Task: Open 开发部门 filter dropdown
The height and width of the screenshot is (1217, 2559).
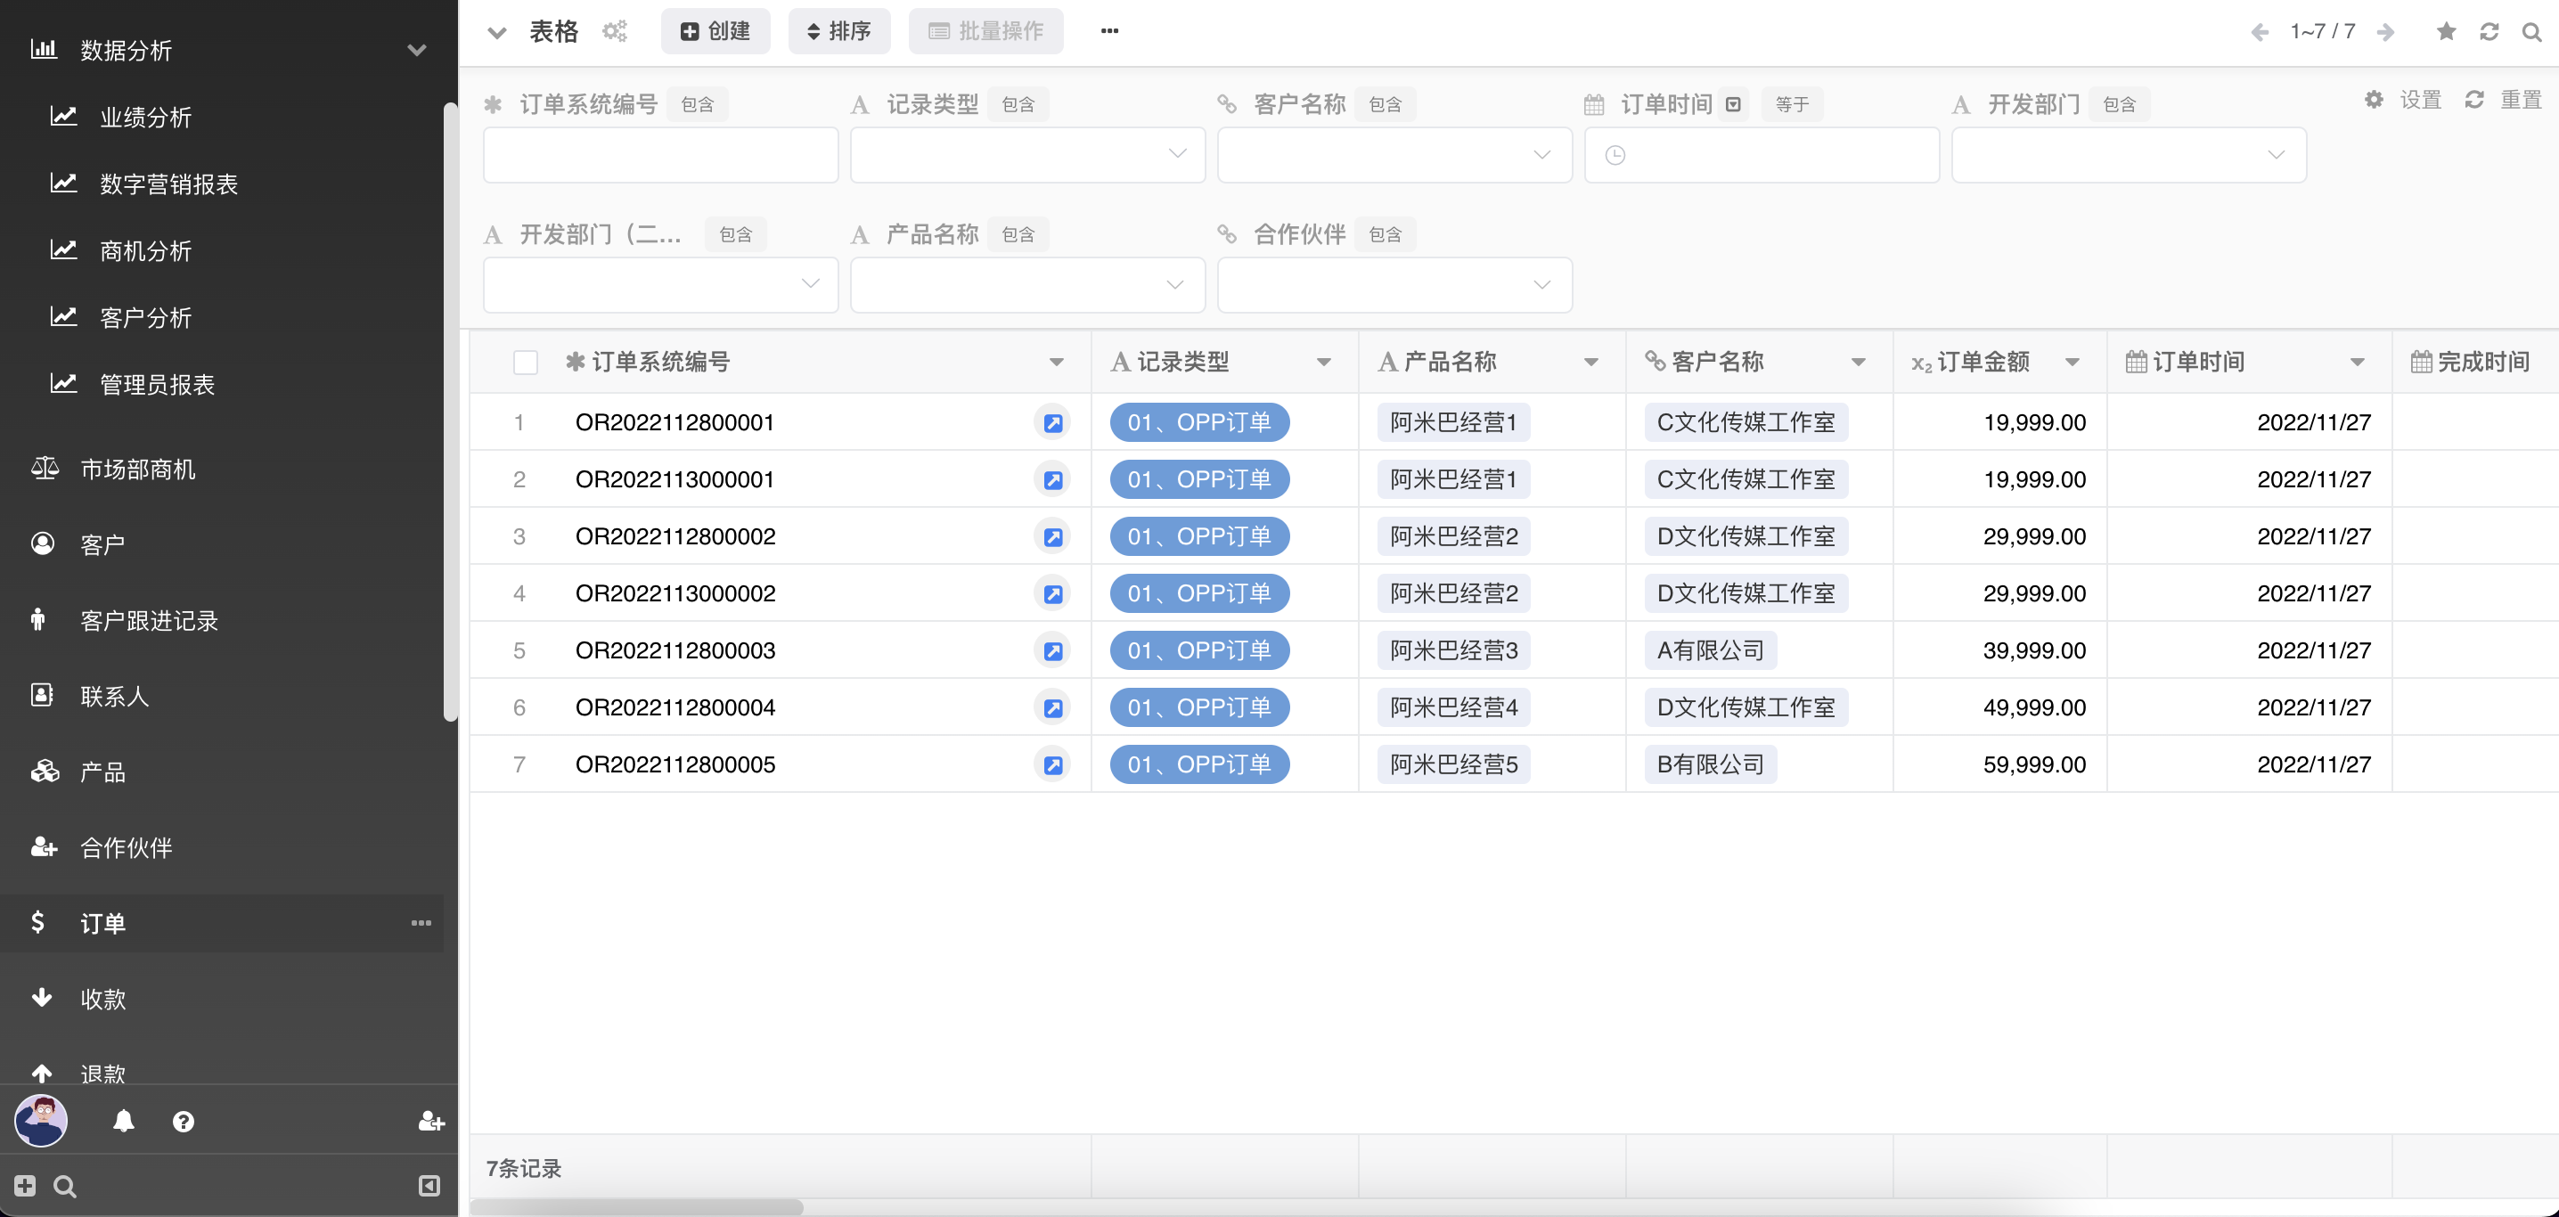Action: point(2129,155)
